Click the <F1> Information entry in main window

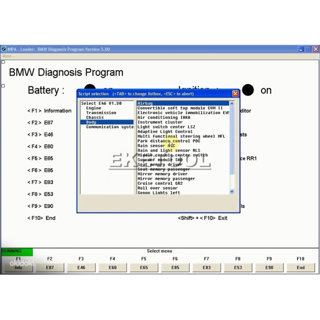[49, 111]
